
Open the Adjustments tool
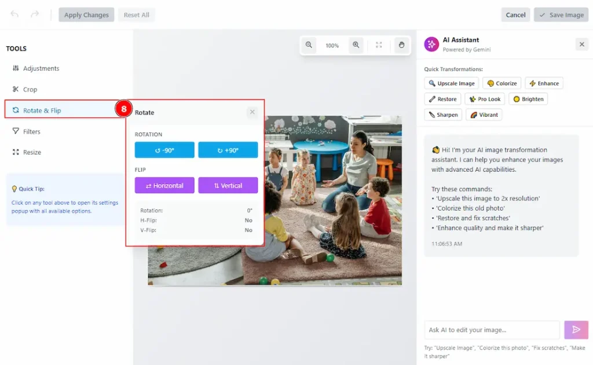(x=41, y=68)
